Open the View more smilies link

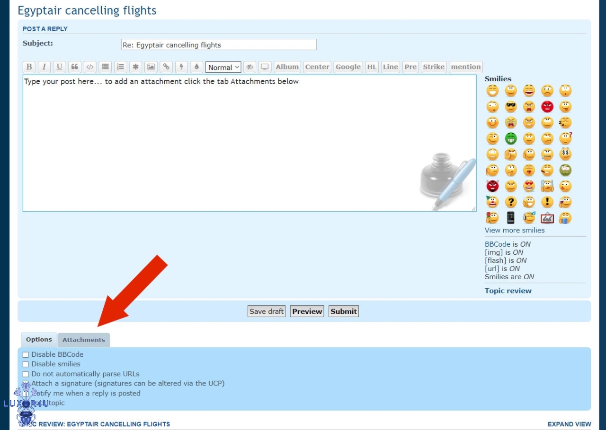[514, 230]
